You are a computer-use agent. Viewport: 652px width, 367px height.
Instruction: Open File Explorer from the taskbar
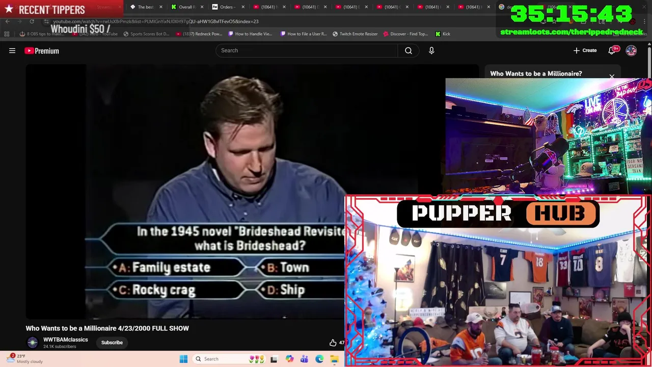(334, 359)
